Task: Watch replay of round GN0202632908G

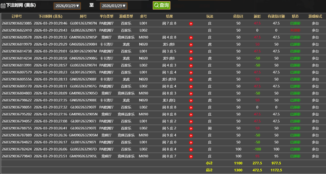Action: pyautogui.click(x=191, y=58)
